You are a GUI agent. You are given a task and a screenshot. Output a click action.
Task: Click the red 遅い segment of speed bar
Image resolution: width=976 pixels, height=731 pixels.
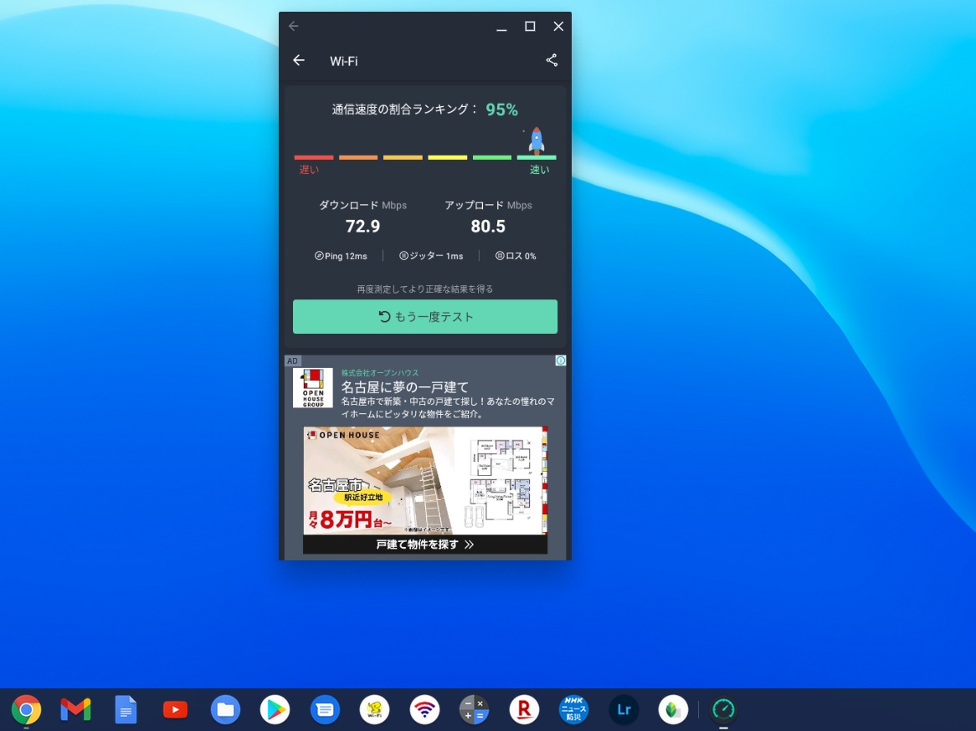314,157
